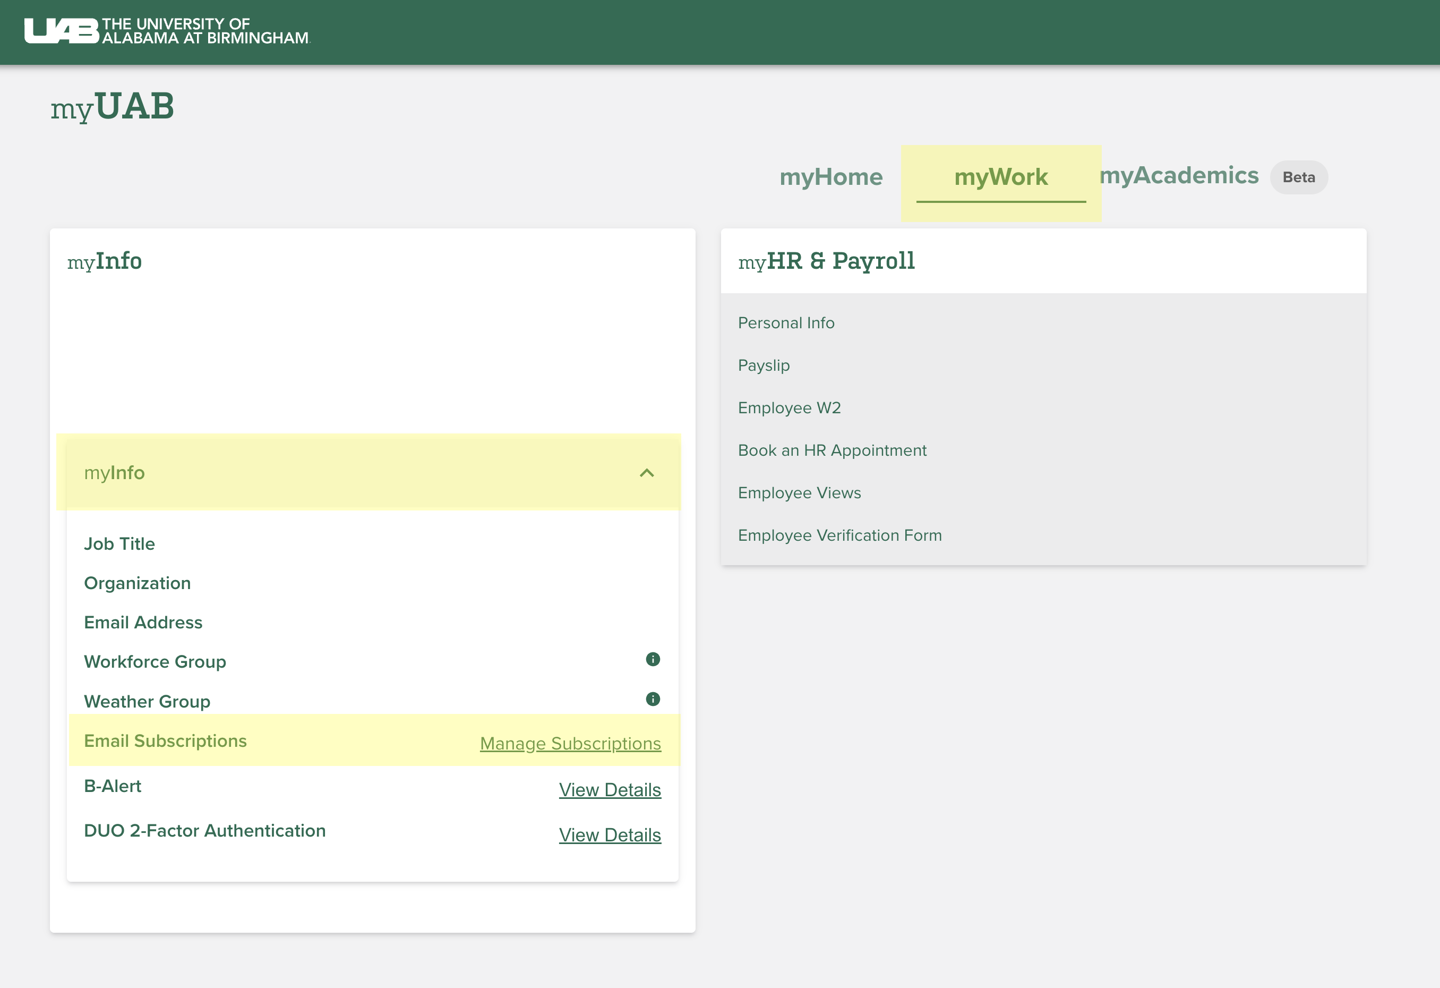Open the Payslip link

point(764,365)
